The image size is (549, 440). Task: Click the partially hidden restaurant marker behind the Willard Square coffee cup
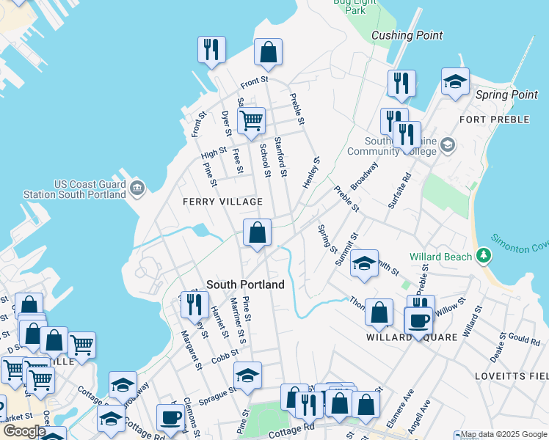point(421,301)
